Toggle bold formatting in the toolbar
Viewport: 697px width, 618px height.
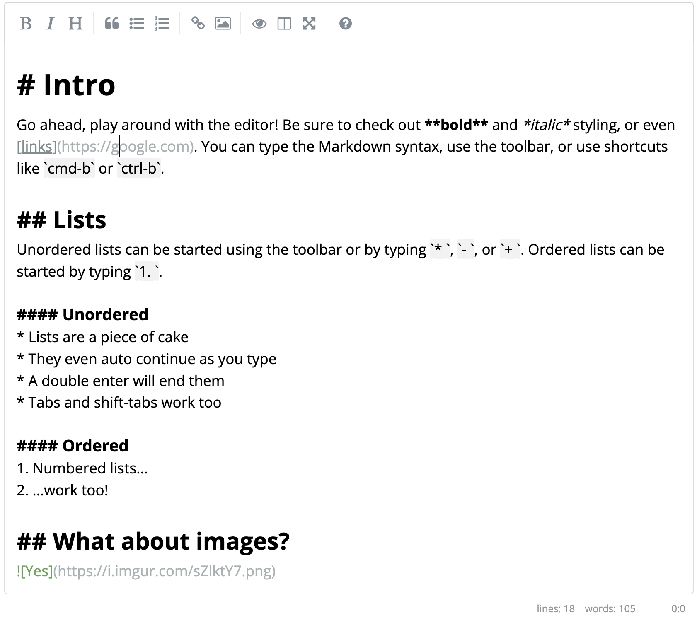(26, 24)
